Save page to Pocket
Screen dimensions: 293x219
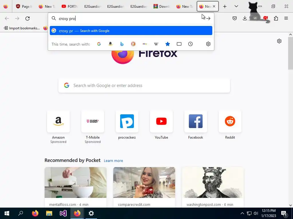click(x=235, y=18)
